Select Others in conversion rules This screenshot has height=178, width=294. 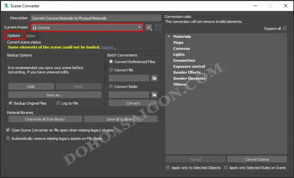179,84
